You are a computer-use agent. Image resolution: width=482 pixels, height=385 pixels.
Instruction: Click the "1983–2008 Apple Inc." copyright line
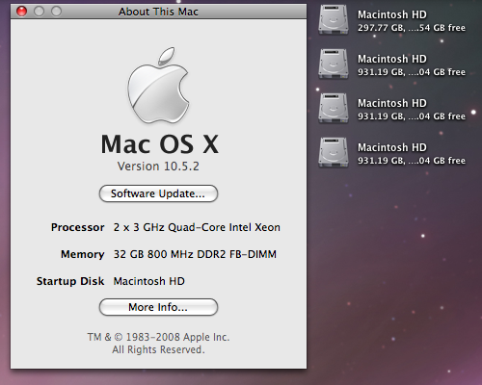click(158, 337)
